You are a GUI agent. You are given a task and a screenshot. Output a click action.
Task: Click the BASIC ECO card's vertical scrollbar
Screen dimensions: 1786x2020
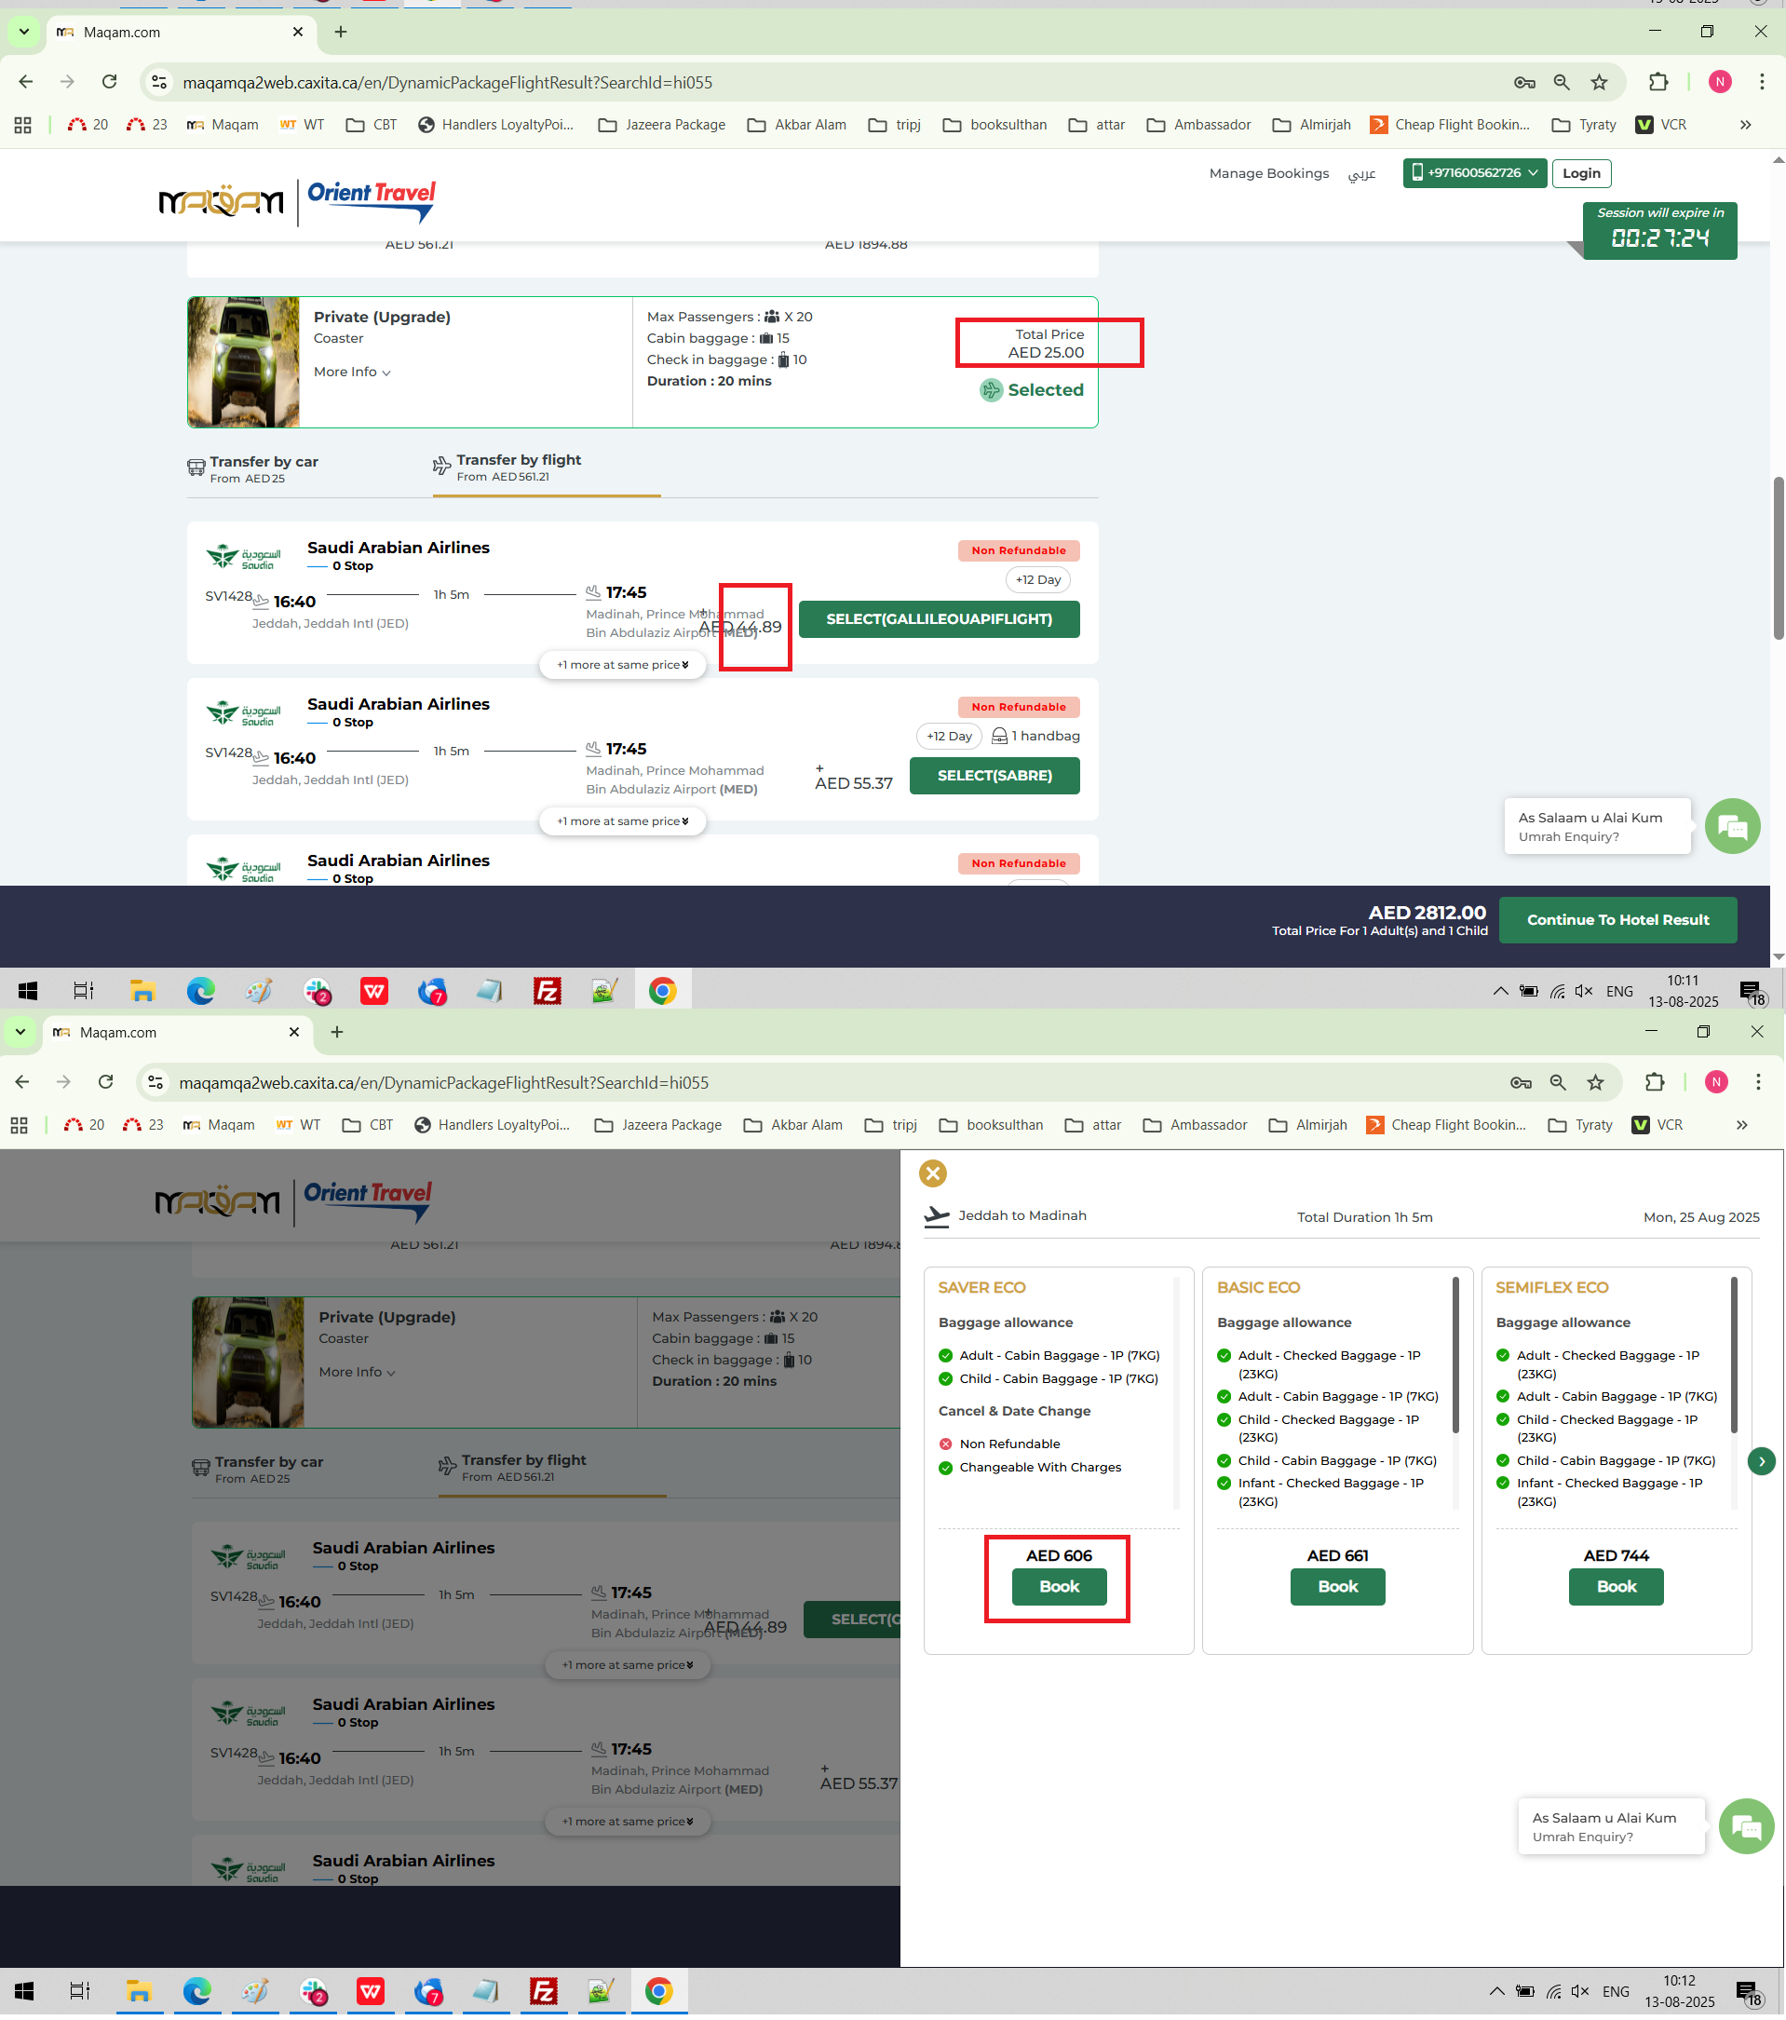click(1455, 1354)
